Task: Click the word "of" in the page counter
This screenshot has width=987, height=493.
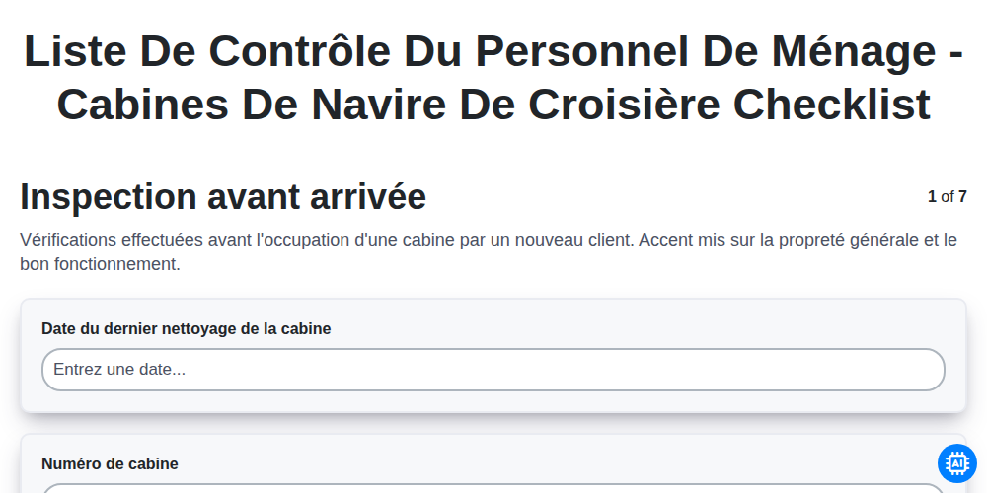Action: (x=948, y=197)
